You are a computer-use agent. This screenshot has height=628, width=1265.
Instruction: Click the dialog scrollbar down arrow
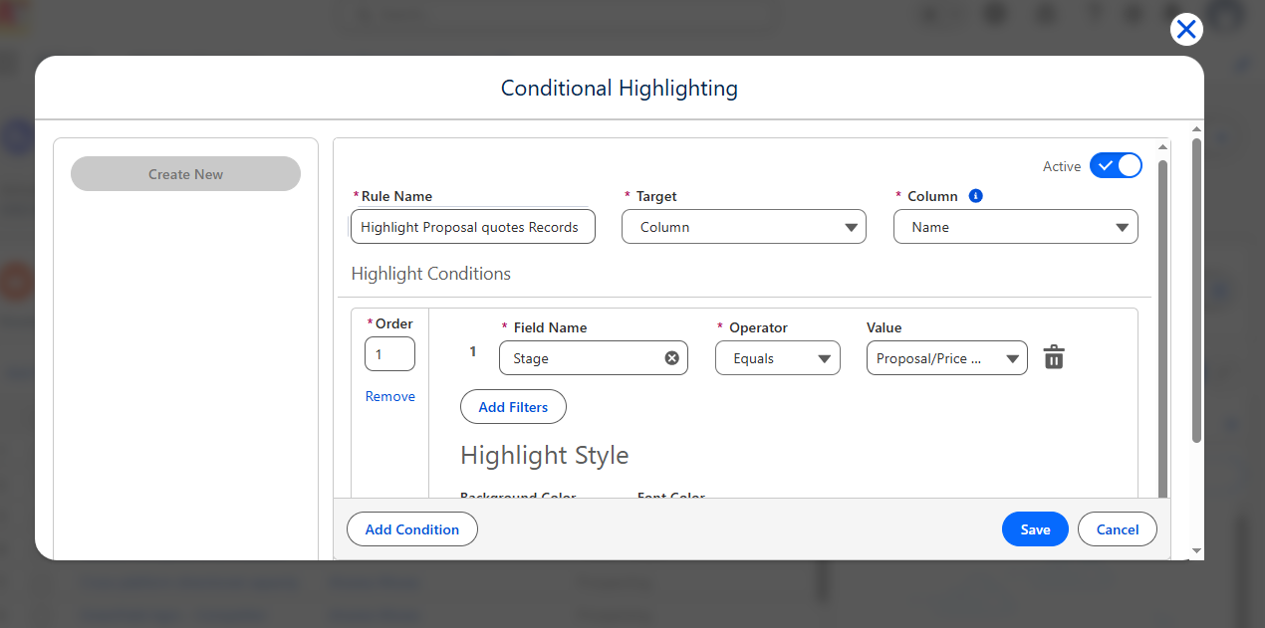pos(1196,550)
